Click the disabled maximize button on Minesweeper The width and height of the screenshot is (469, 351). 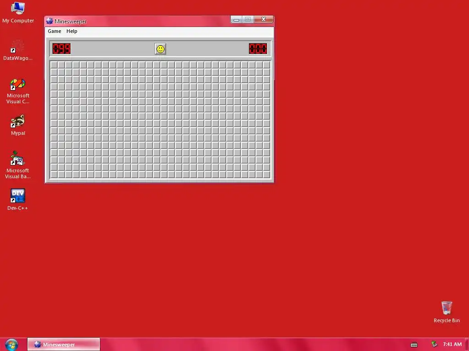pos(248,19)
